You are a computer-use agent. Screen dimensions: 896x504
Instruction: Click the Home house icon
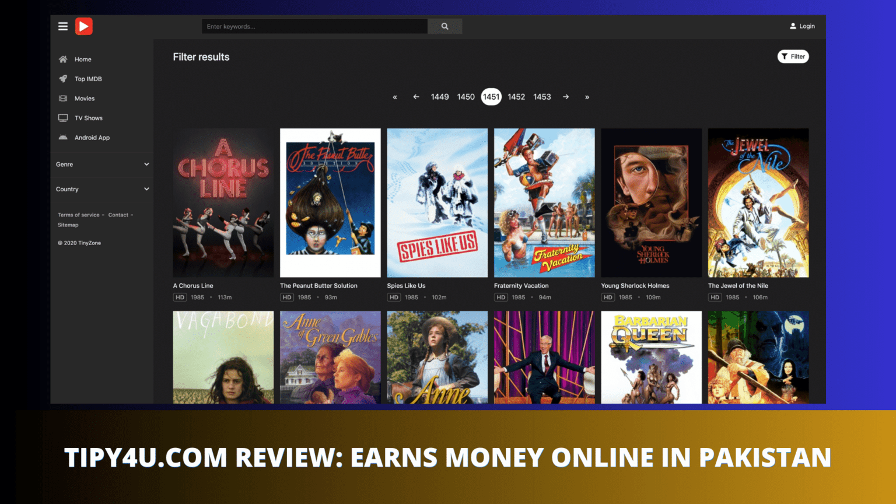(x=63, y=60)
